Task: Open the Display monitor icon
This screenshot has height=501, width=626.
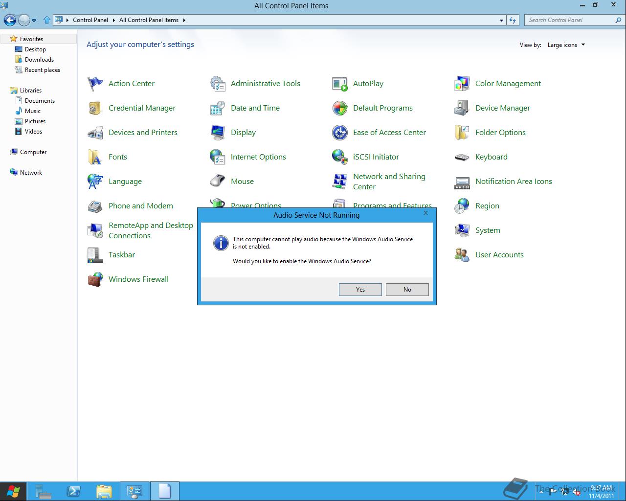Action: tap(218, 133)
